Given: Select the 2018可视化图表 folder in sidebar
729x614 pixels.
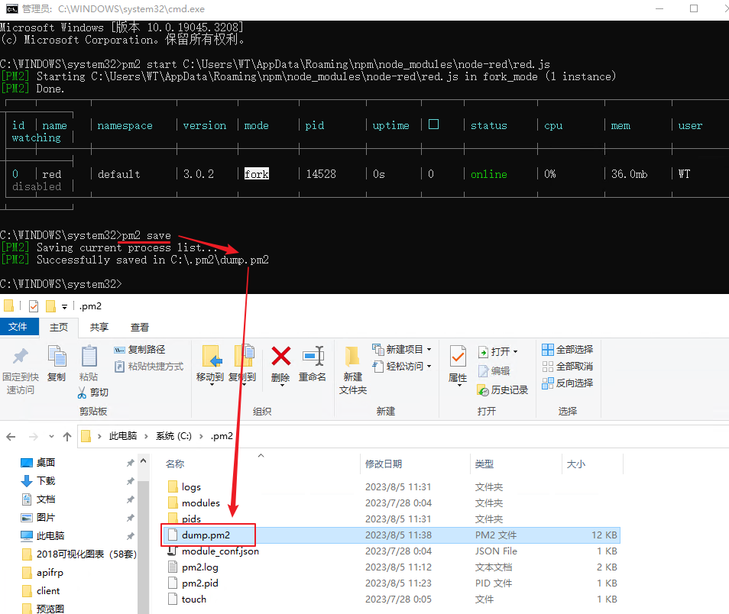Looking at the screenshot, I should [x=79, y=554].
